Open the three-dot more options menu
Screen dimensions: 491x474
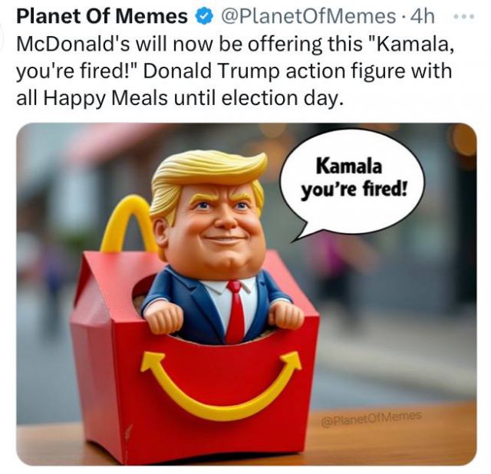[x=463, y=17]
